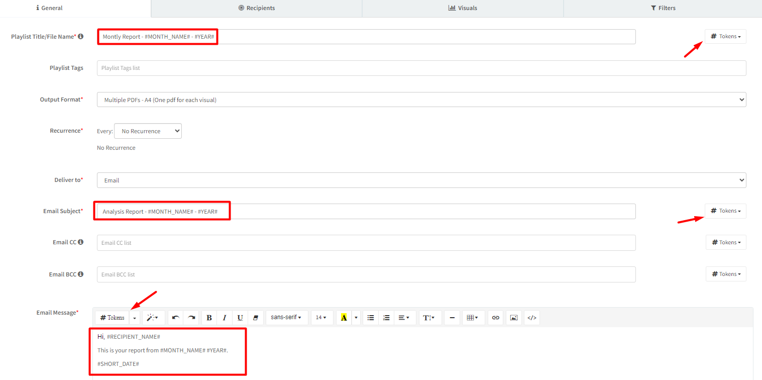Viewport: 762px width, 380px height.
Task: Click the eraser clear-formatting icon
Action: [x=256, y=318]
